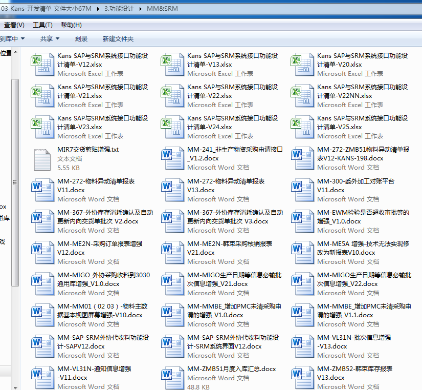Click Word icon for MM-MIGO_外协采购收料到3030 通用库增强_V1.0
This screenshot has height=390, width=422.
(x=42, y=284)
